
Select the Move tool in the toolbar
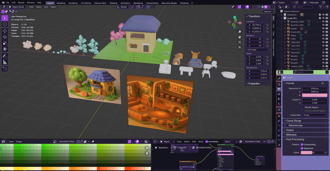point(5,31)
